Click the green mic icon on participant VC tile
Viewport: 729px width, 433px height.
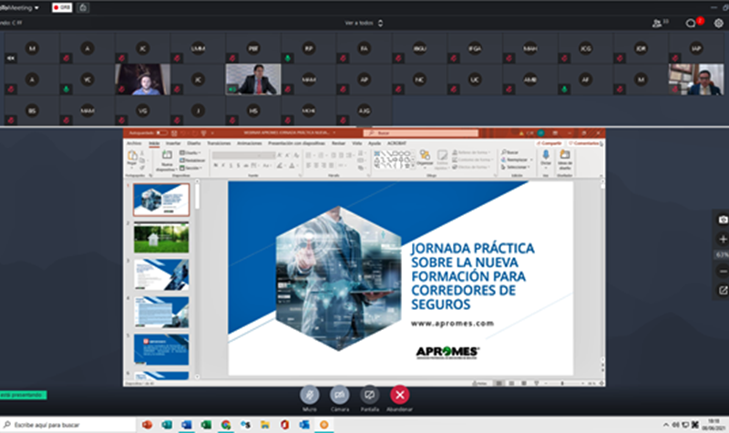pyautogui.click(x=66, y=88)
